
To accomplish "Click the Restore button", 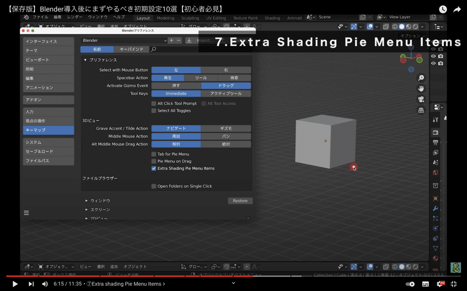I will click(240, 201).
